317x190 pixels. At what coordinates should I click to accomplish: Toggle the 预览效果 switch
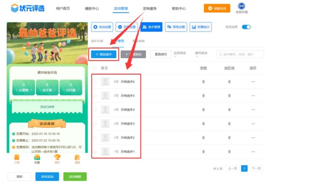(x=246, y=27)
